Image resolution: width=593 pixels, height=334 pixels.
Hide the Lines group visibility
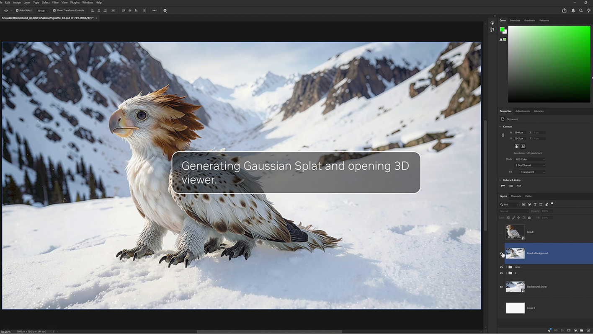501,267
